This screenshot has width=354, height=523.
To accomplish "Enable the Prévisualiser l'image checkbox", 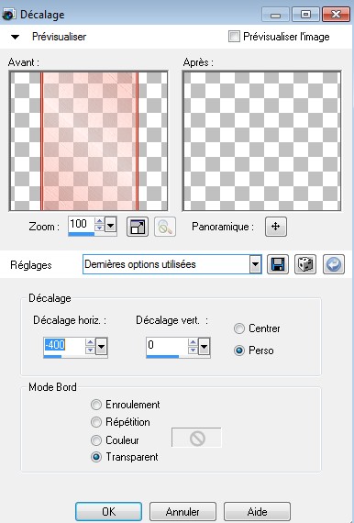I will [234, 37].
